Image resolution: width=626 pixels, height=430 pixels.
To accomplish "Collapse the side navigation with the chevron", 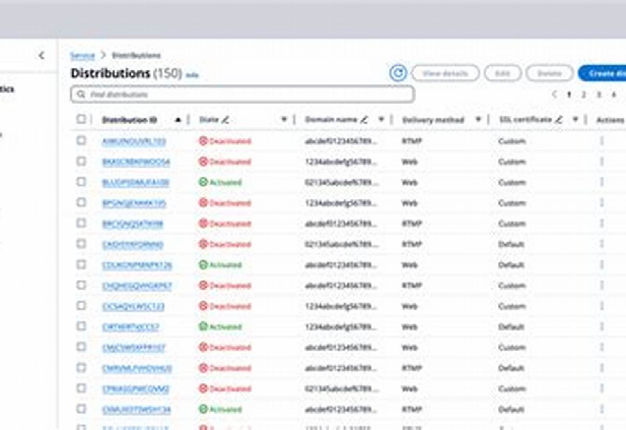I will pos(41,56).
